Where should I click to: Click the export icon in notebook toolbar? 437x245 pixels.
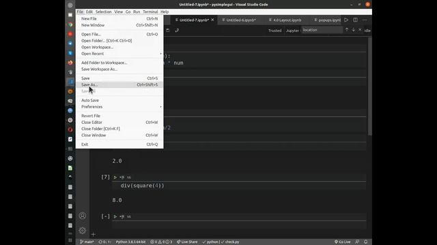(x=177, y=30)
